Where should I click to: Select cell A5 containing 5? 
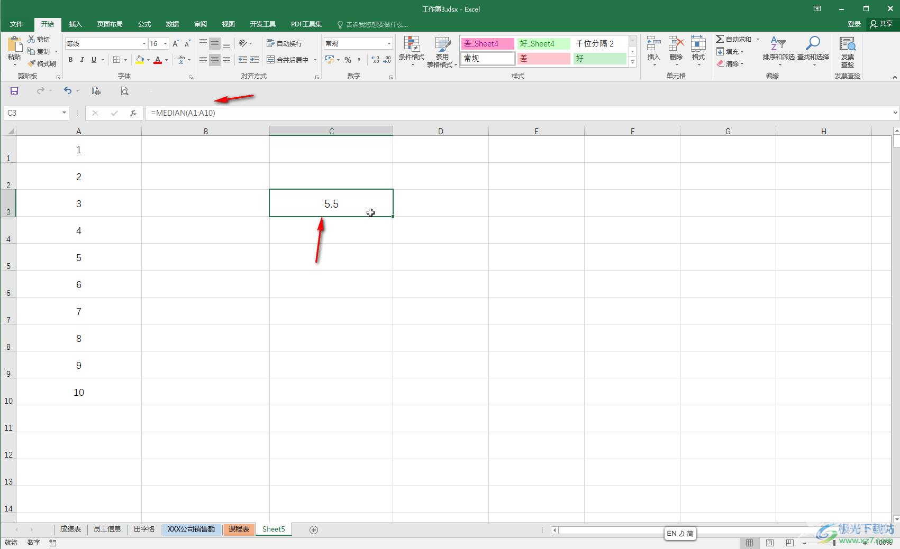pos(79,257)
